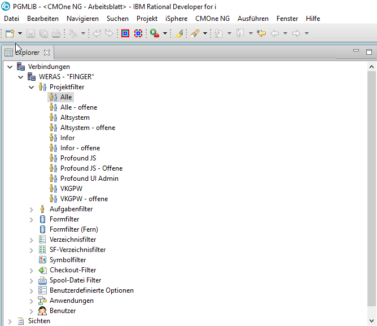Image resolution: width=377 pixels, height=326 pixels.
Task: Click the Back navigation arrow icon
Action: pyautogui.click(x=275, y=33)
